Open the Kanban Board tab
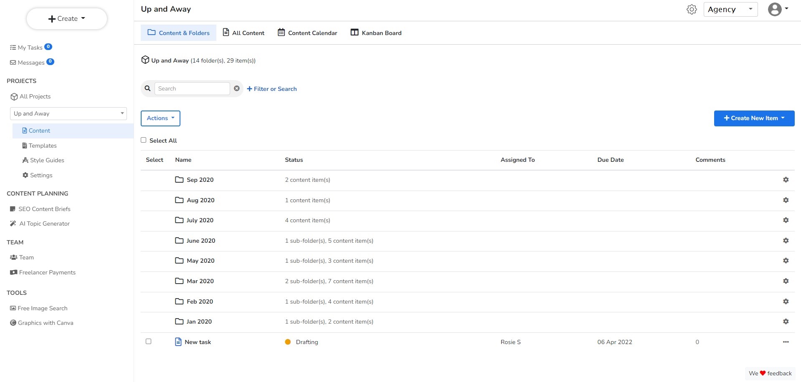801x382 pixels. pos(376,33)
